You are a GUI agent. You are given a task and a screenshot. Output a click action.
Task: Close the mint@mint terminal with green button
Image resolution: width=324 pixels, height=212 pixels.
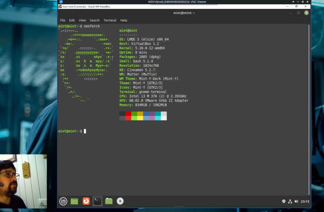[x=307, y=13]
